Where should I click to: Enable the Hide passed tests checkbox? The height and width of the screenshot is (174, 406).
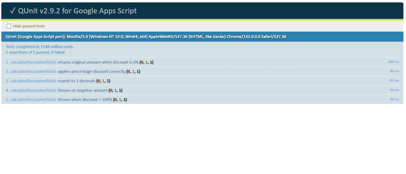point(9,26)
